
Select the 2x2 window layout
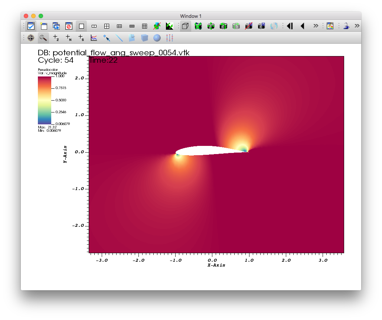(107, 26)
